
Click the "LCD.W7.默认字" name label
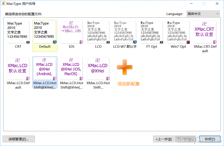pyautogui.click(x=125, y=46)
